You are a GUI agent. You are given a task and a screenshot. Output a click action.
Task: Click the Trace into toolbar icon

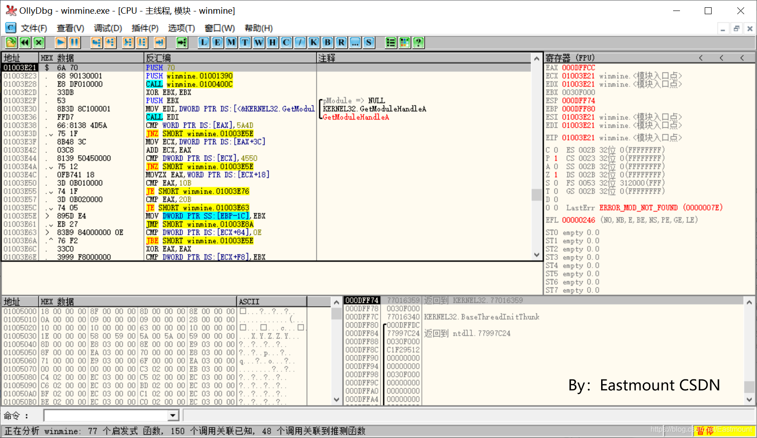[128, 43]
